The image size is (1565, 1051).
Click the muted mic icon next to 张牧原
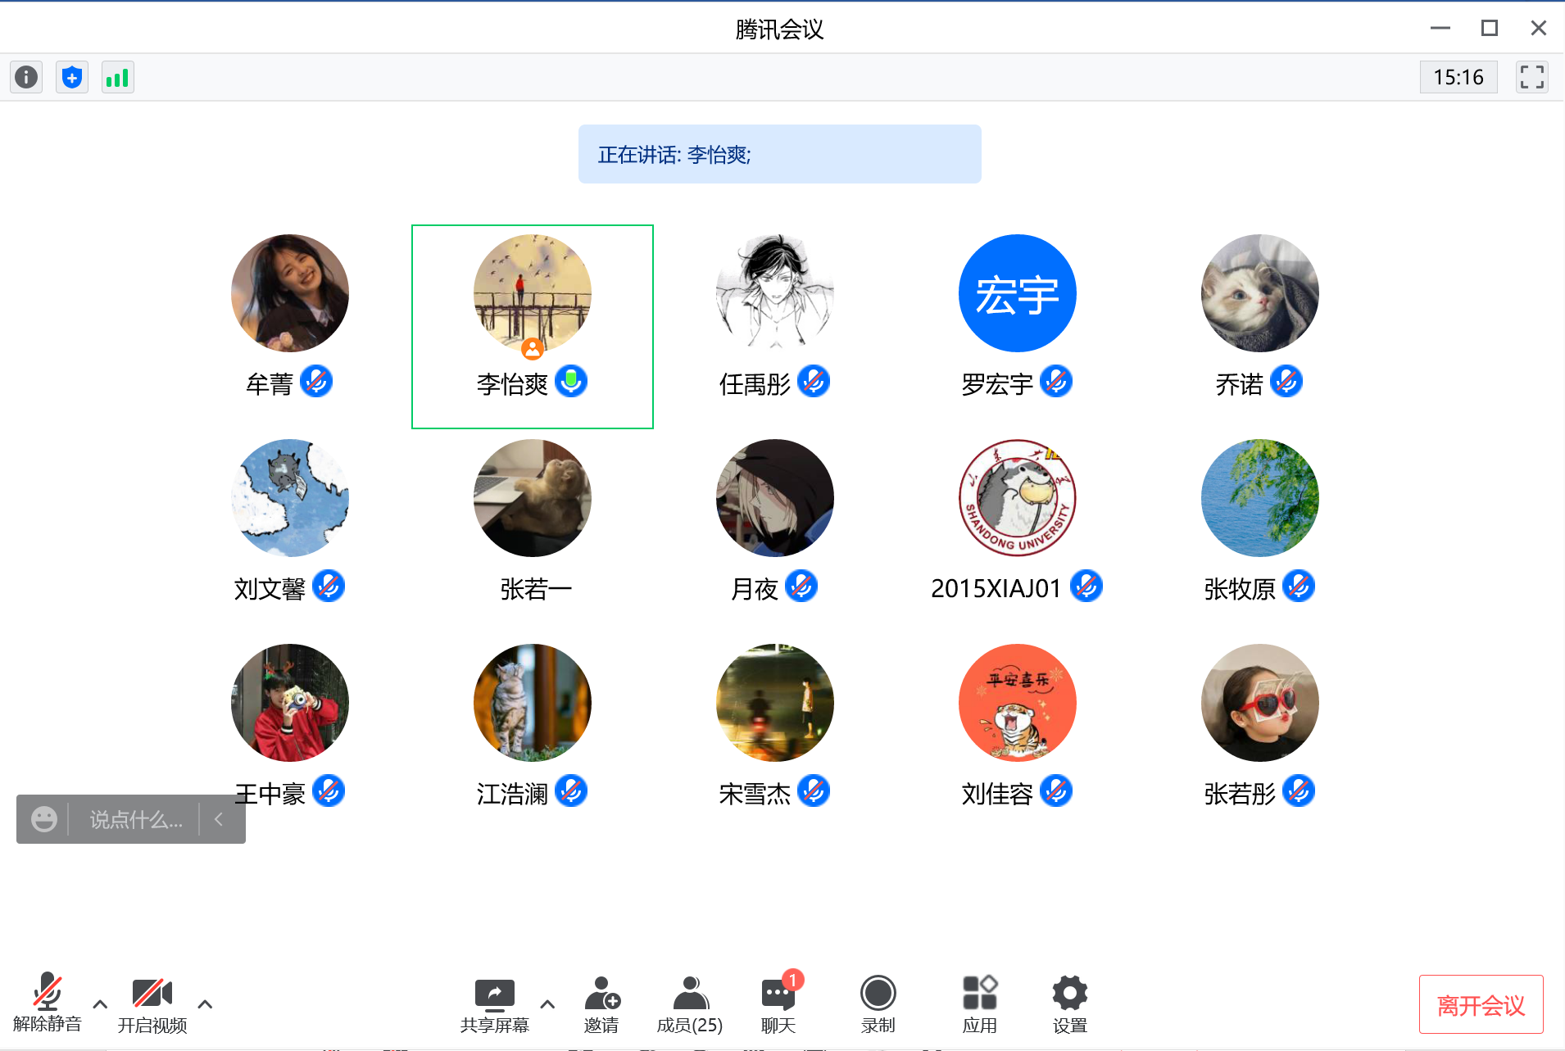click(x=1299, y=587)
